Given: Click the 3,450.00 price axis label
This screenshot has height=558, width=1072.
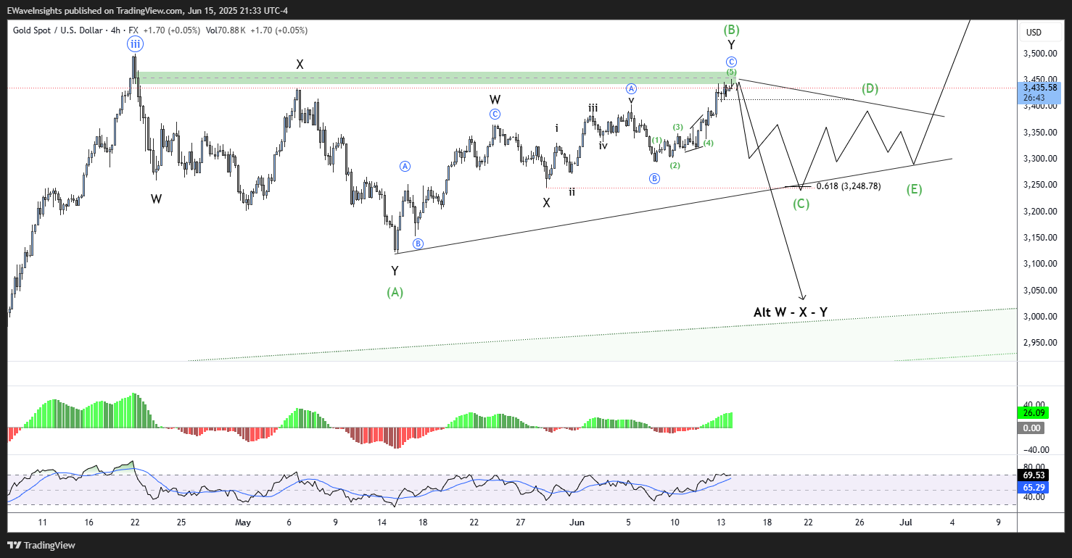Looking at the screenshot, I should (1039, 80).
